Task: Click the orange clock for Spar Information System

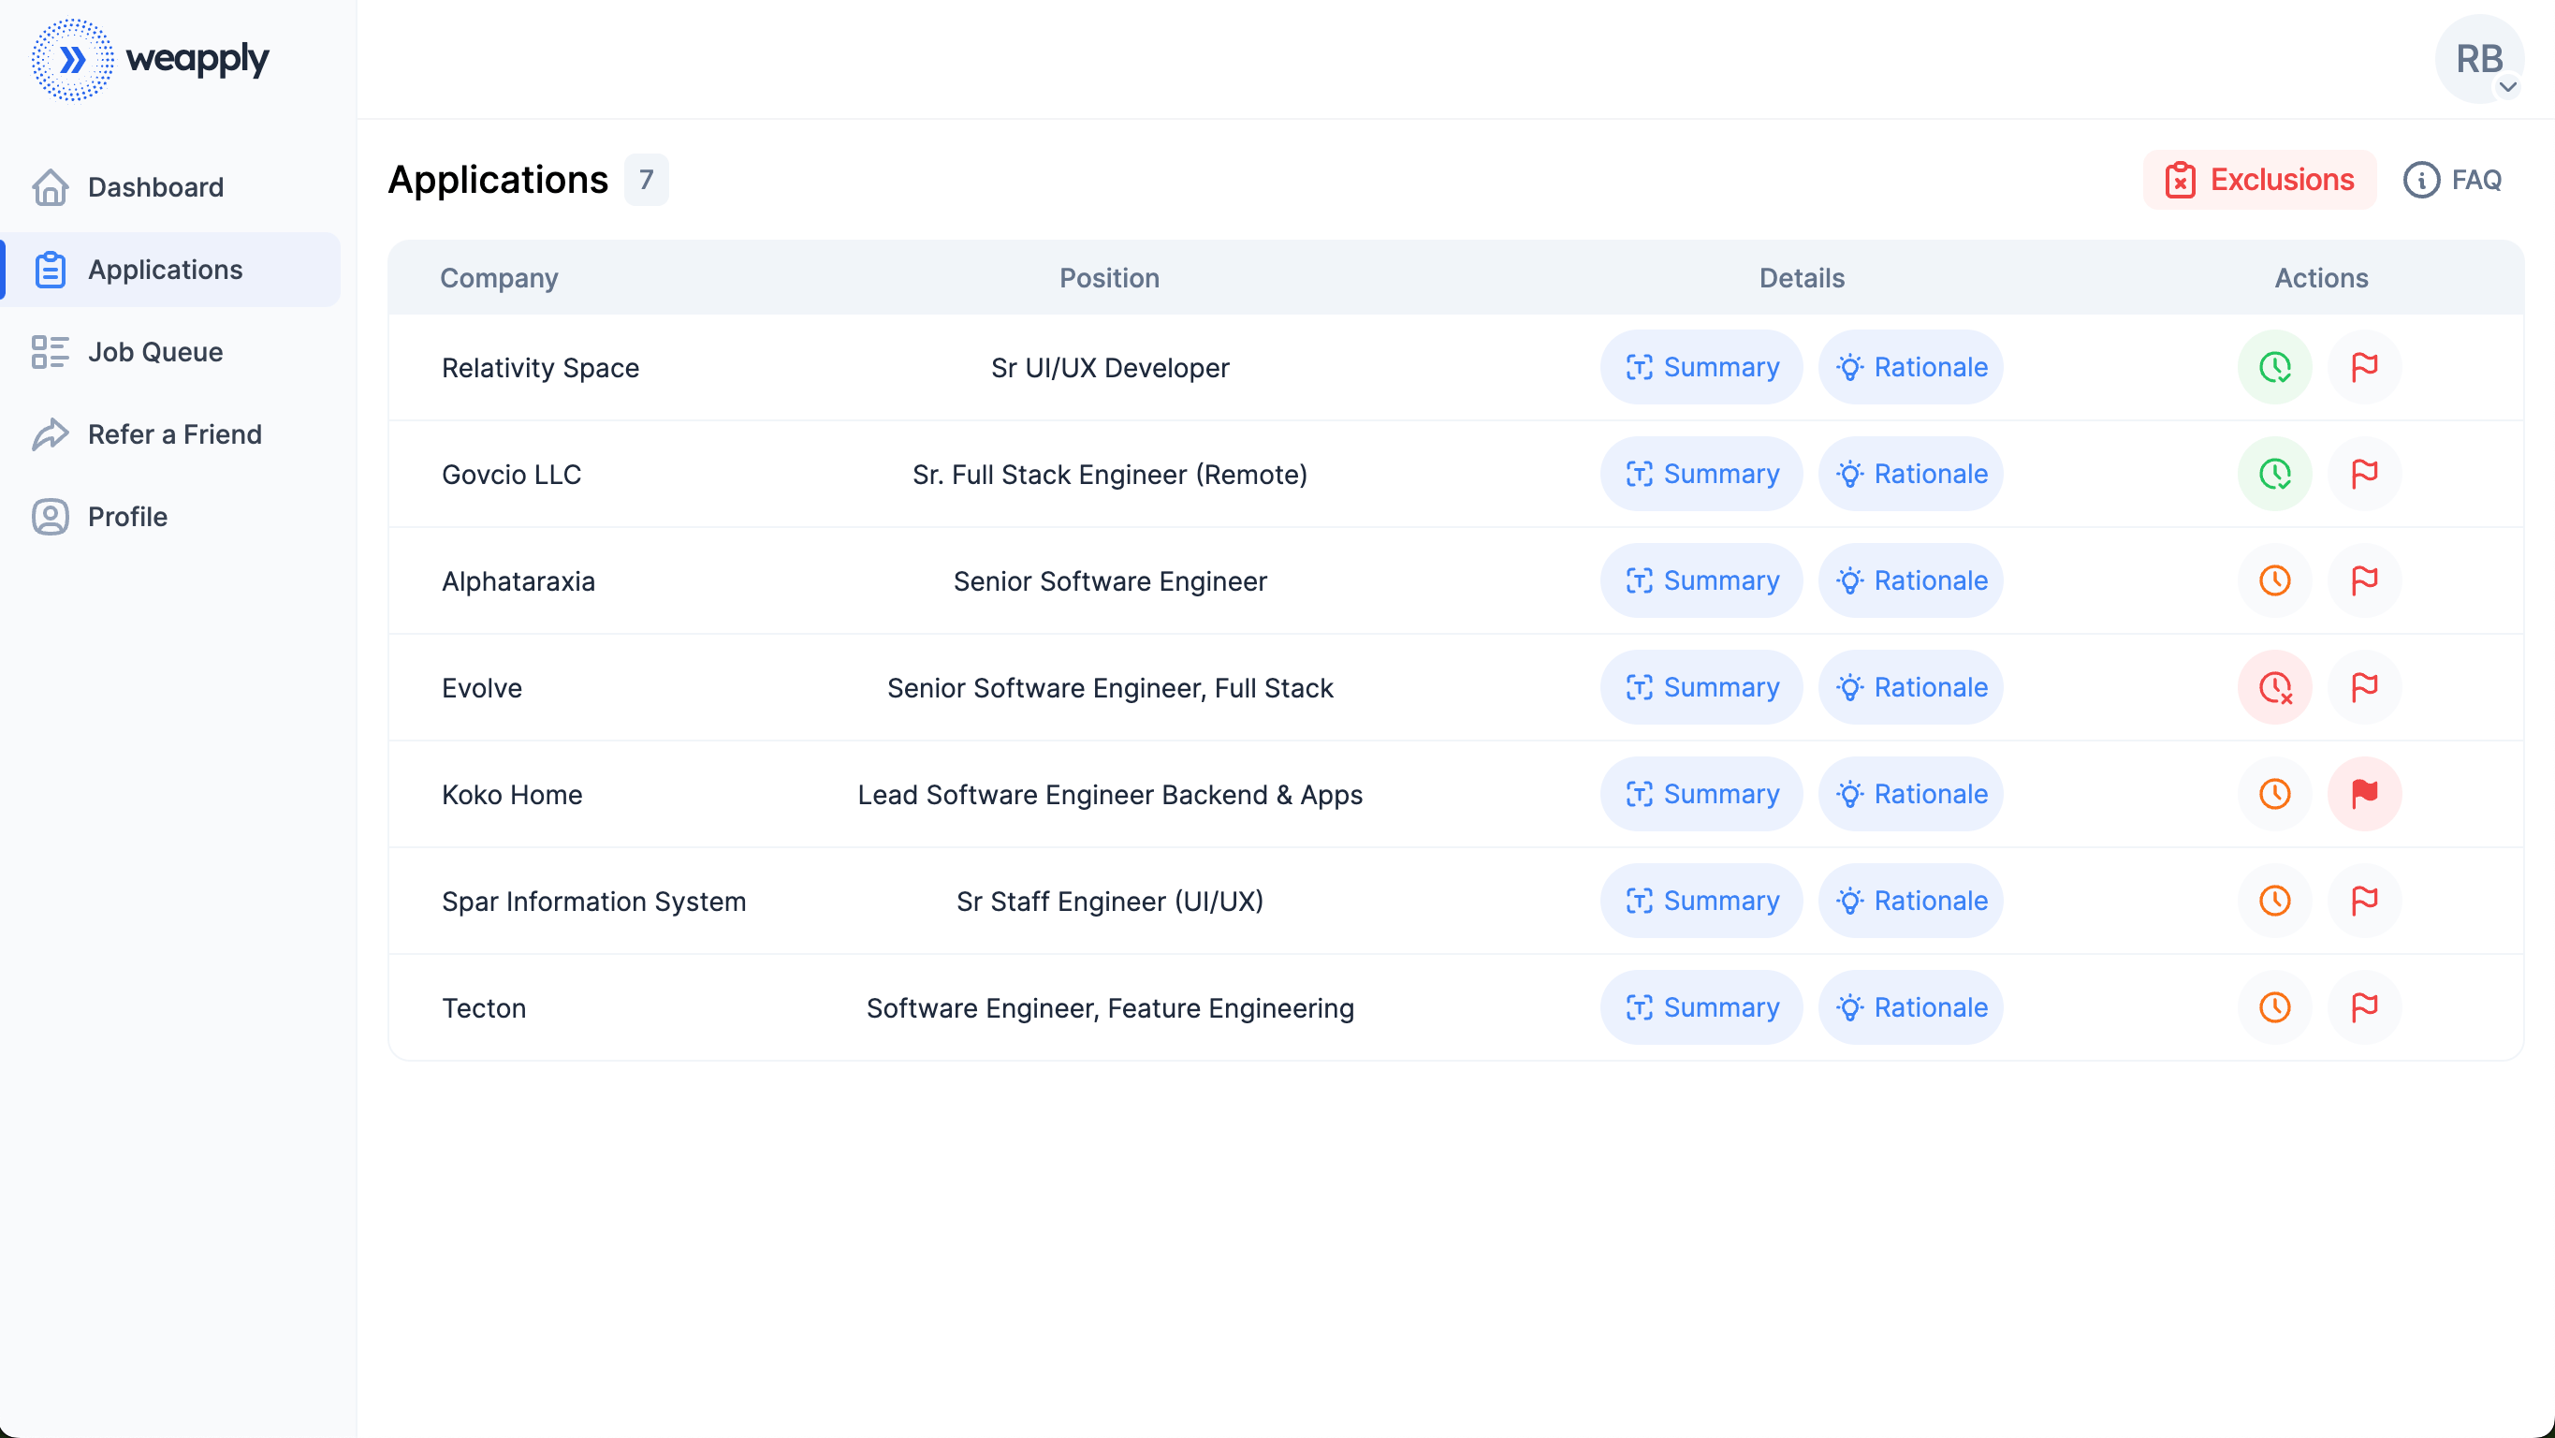Action: 2274,900
